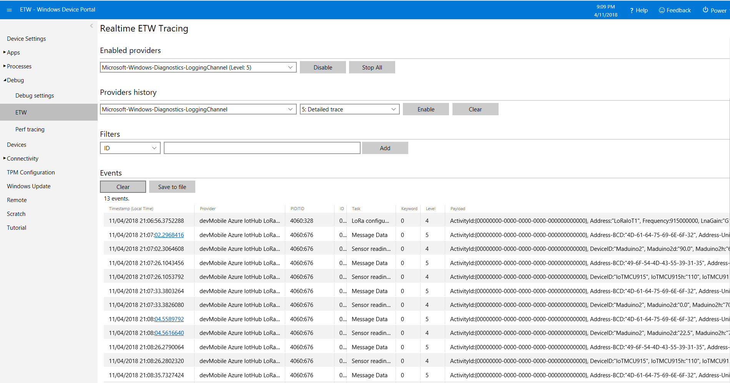
Task: Expand the Connectivity tree node
Action: click(5, 158)
